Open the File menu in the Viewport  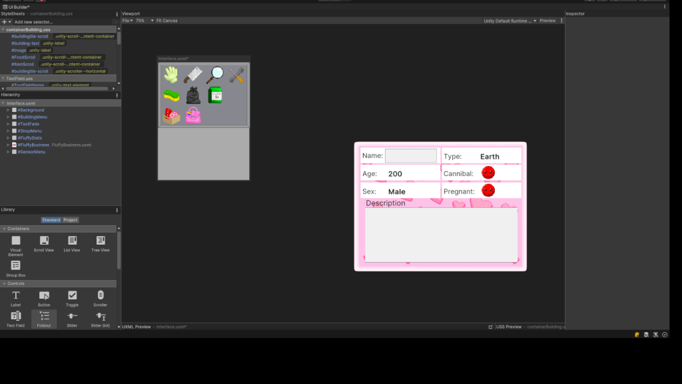tap(125, 20)
